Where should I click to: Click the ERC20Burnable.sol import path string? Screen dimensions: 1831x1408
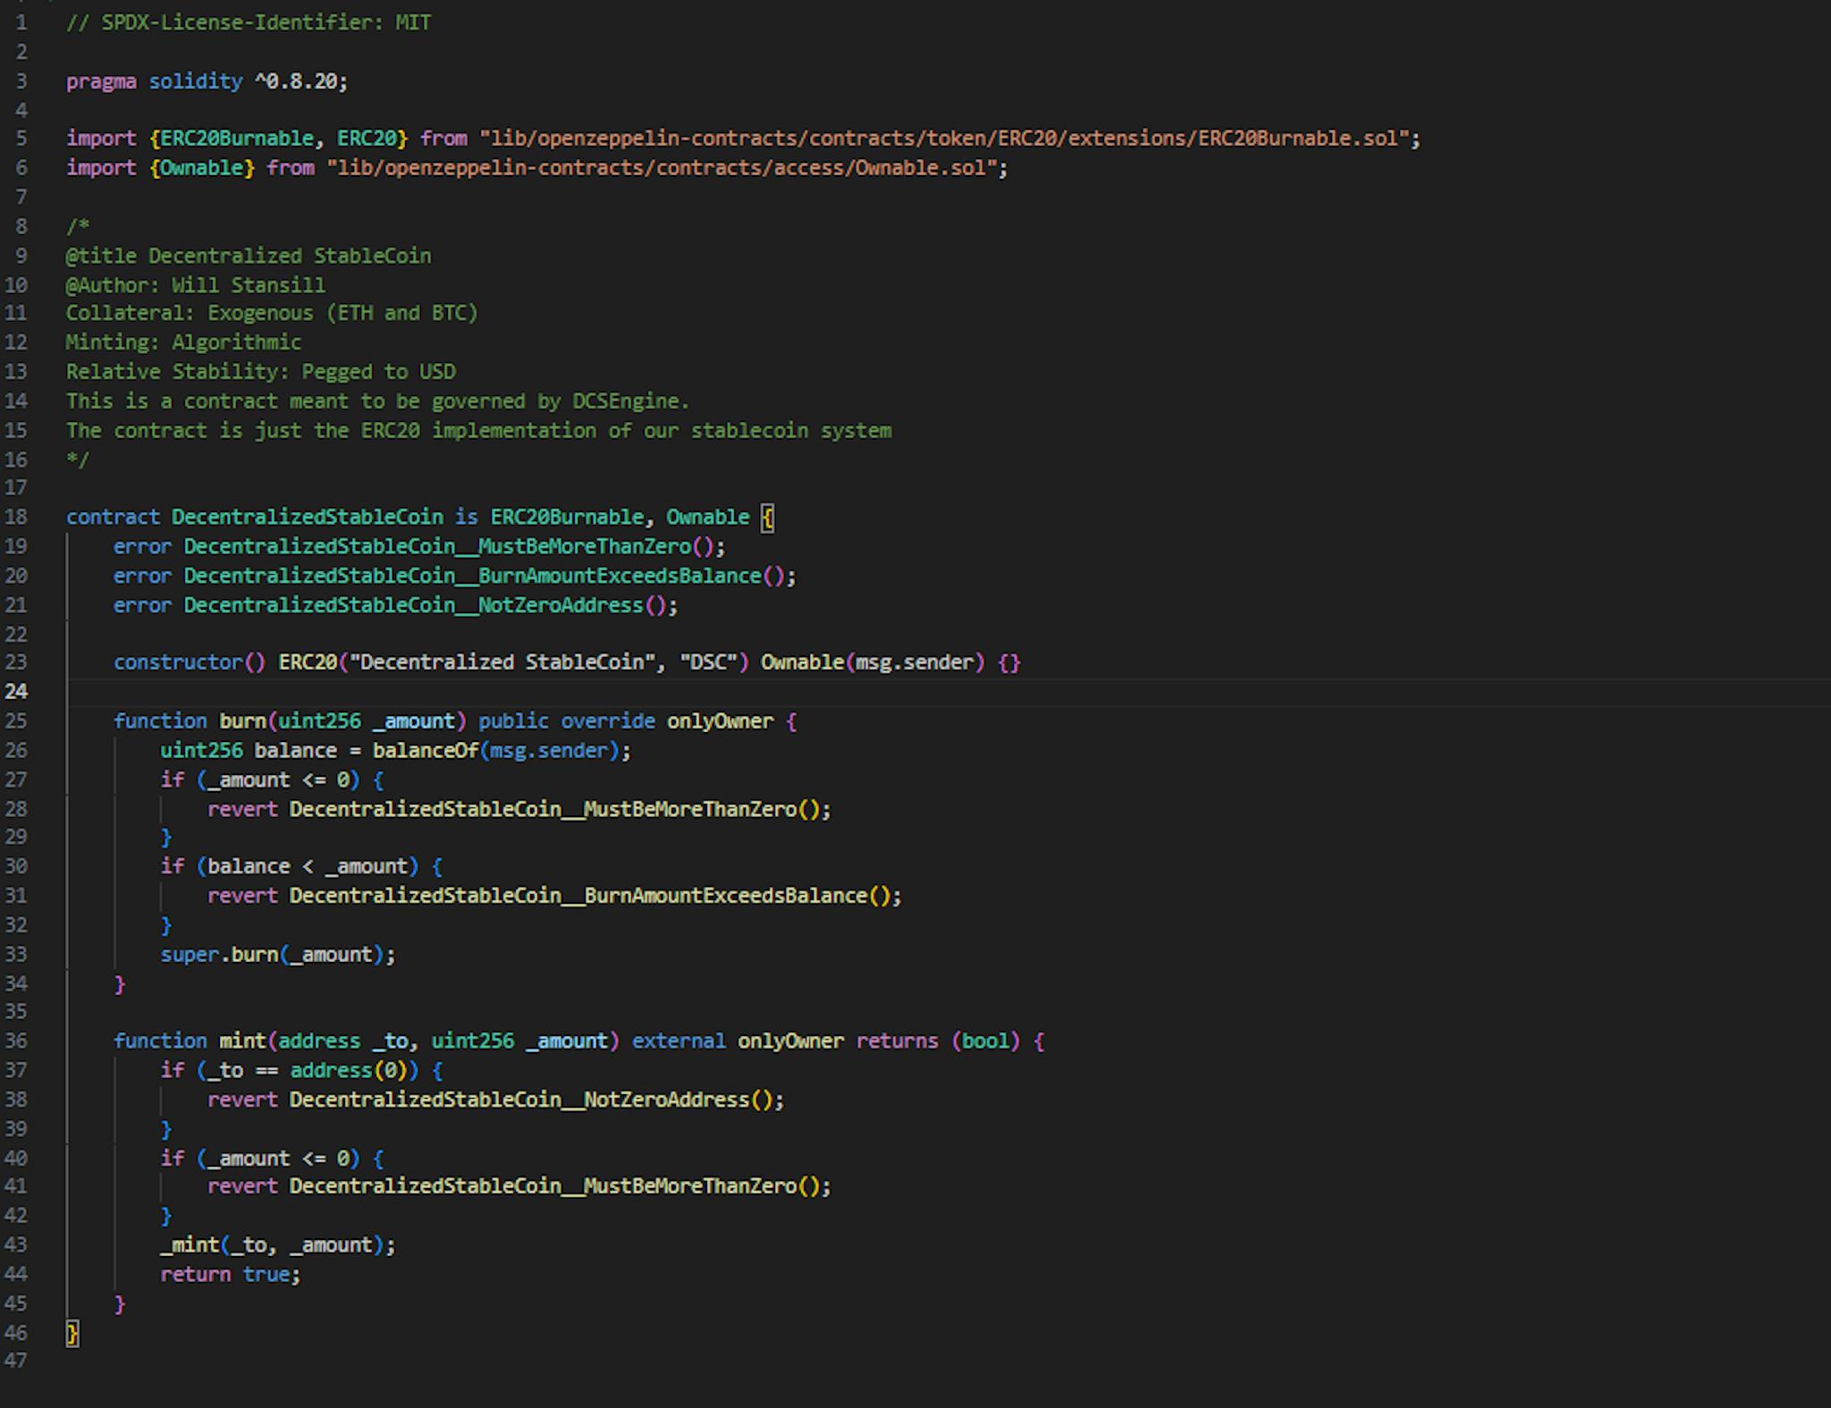click(948, 139)
